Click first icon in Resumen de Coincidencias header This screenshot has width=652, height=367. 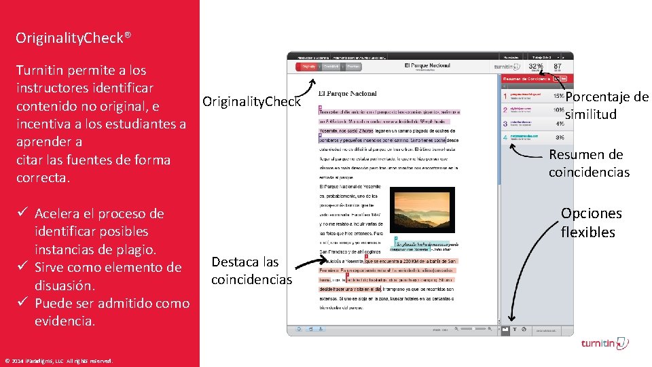(x=556, y=79)
